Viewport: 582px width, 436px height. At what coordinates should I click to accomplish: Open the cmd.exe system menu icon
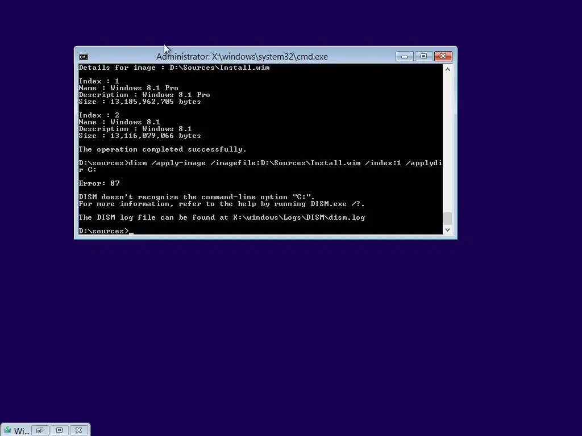pos(84,57)
